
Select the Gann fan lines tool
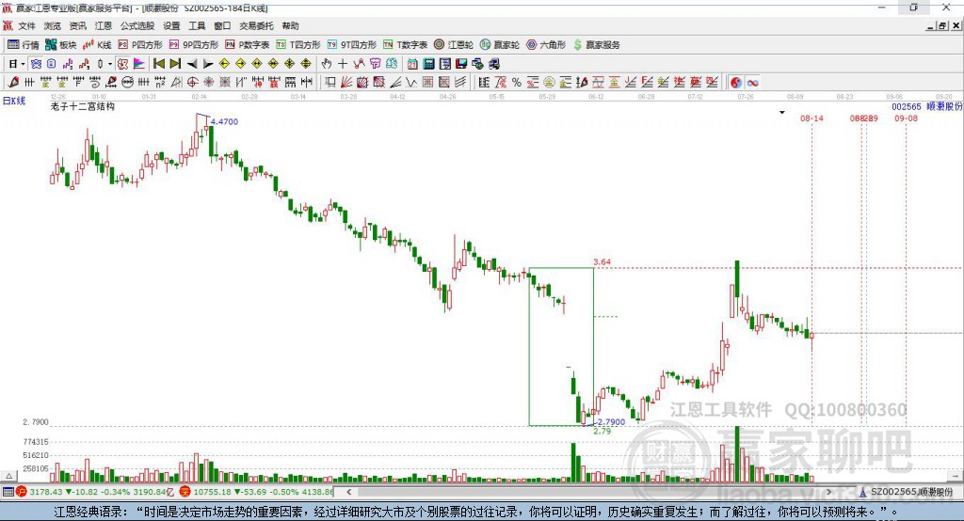[x=346, y=83]
